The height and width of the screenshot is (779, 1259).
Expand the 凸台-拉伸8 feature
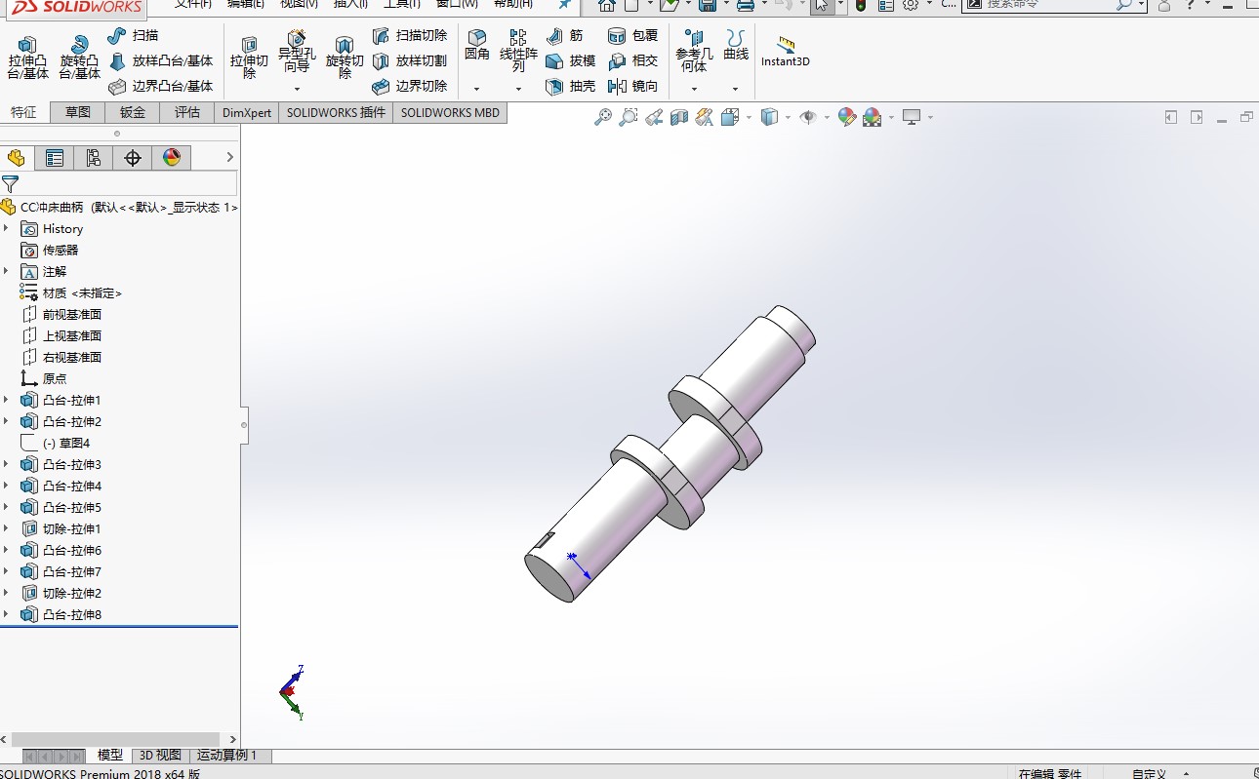point(6,614)
